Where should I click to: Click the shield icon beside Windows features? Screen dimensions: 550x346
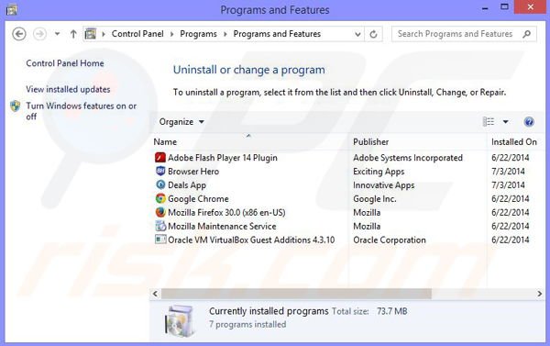pyautogui.click(x=16, y=106)
